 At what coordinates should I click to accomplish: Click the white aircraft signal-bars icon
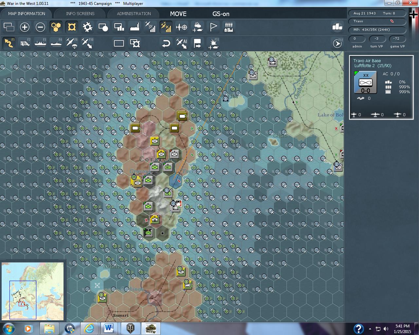(150, 27)
